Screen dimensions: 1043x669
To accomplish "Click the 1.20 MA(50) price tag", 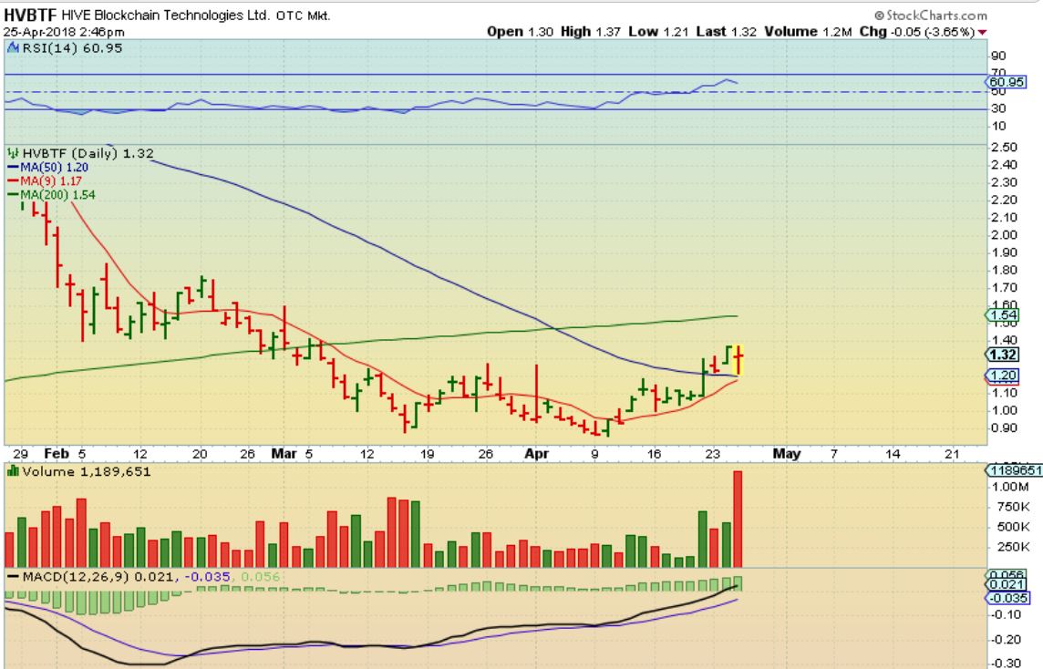I will pyautogui.click(x=1002, y=376).
